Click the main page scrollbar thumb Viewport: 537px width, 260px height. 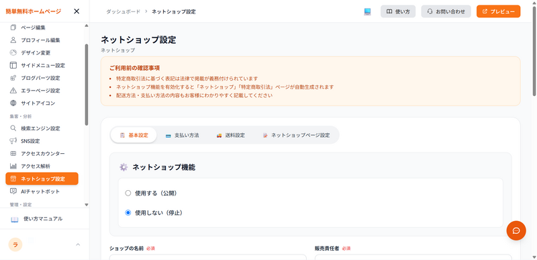(534, 50)
